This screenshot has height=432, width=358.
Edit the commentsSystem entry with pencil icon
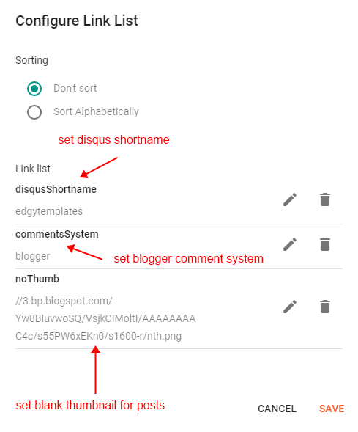(x=290, y=244)
